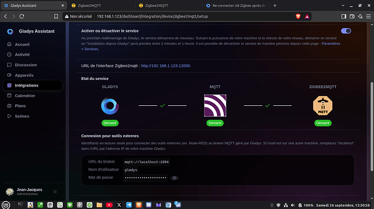
Task: Click the page vertical scrollbar
Action: tap(372, 126)
